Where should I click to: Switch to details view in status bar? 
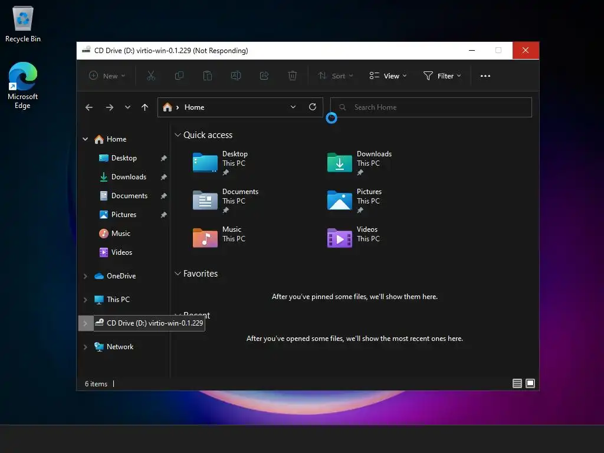point(517,383)
